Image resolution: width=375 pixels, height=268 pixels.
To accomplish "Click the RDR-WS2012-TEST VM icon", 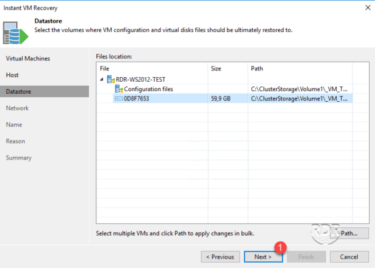I will (x=111, y=79).
